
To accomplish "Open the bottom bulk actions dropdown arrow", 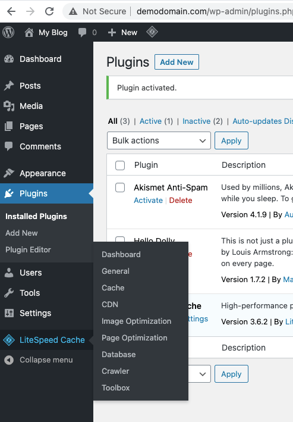I will (x=203, y=374).
